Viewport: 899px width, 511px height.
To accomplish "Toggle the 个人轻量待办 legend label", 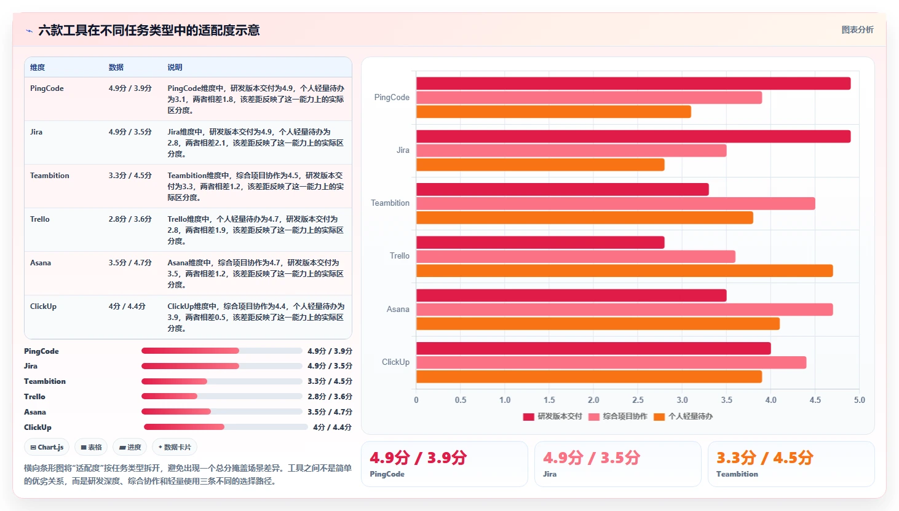I will pyautogui.click(x=691, y=416).
